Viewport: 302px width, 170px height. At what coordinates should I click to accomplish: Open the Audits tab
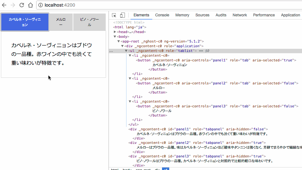pos(221,15)
